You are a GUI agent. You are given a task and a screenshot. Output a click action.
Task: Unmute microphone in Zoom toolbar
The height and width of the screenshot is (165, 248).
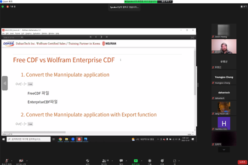[x=7, y=161]
